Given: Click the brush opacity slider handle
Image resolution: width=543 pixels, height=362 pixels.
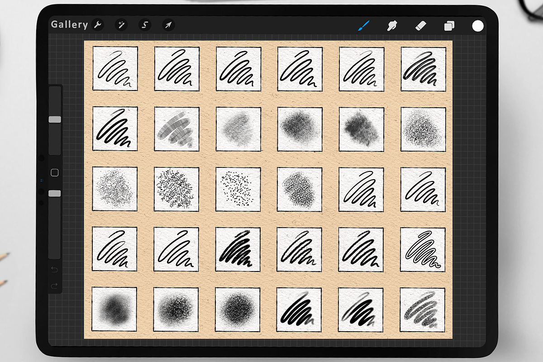Looking at the screenshot, I should (x=55, y=194).
